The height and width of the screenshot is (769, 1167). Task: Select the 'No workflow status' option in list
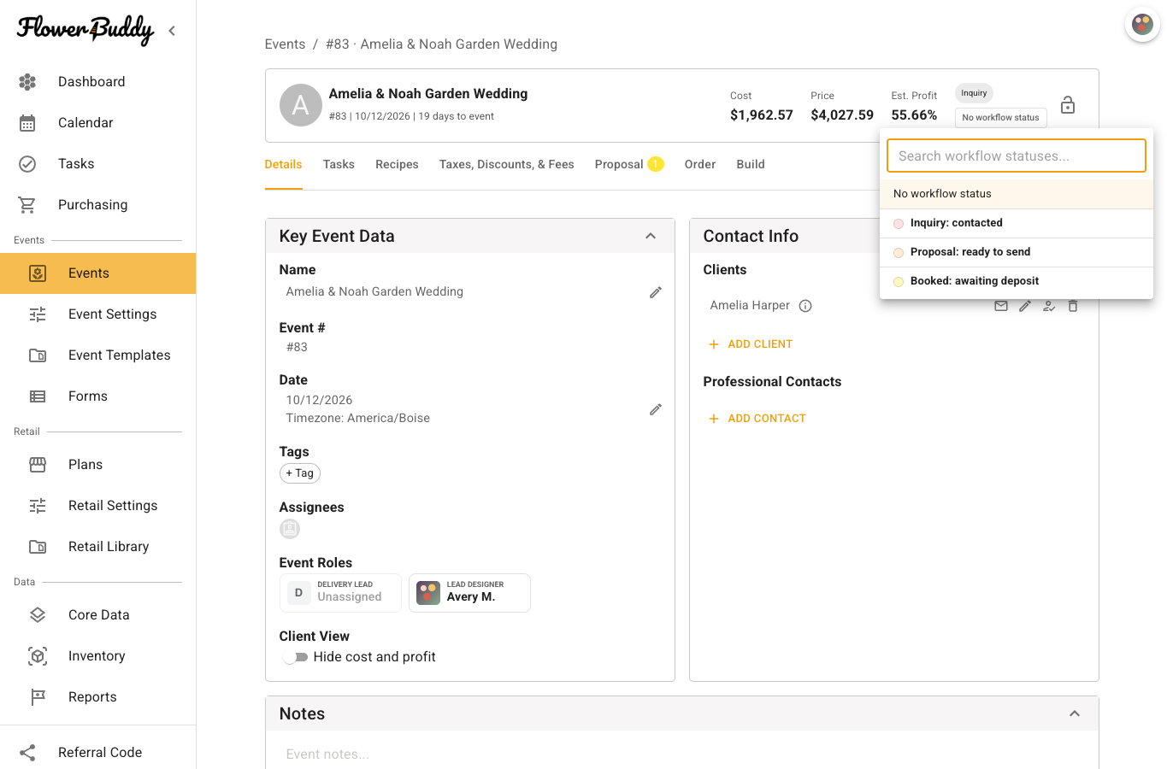pos(1017,194)
